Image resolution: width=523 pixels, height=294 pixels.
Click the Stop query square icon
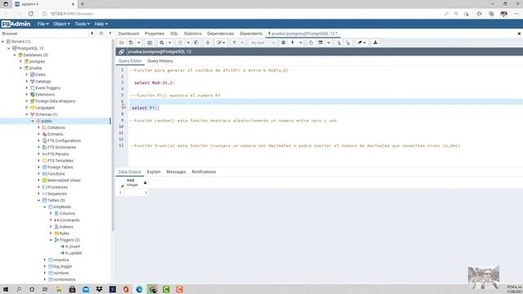(284, 42)
